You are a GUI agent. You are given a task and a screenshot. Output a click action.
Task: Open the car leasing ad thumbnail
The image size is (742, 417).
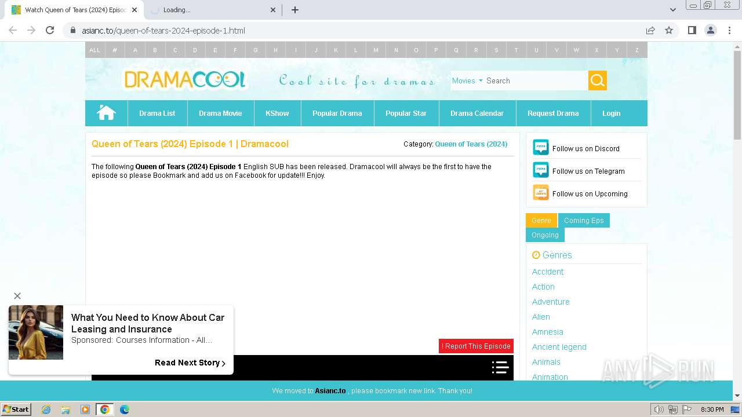pyautogui.click(x=36, y=332)
